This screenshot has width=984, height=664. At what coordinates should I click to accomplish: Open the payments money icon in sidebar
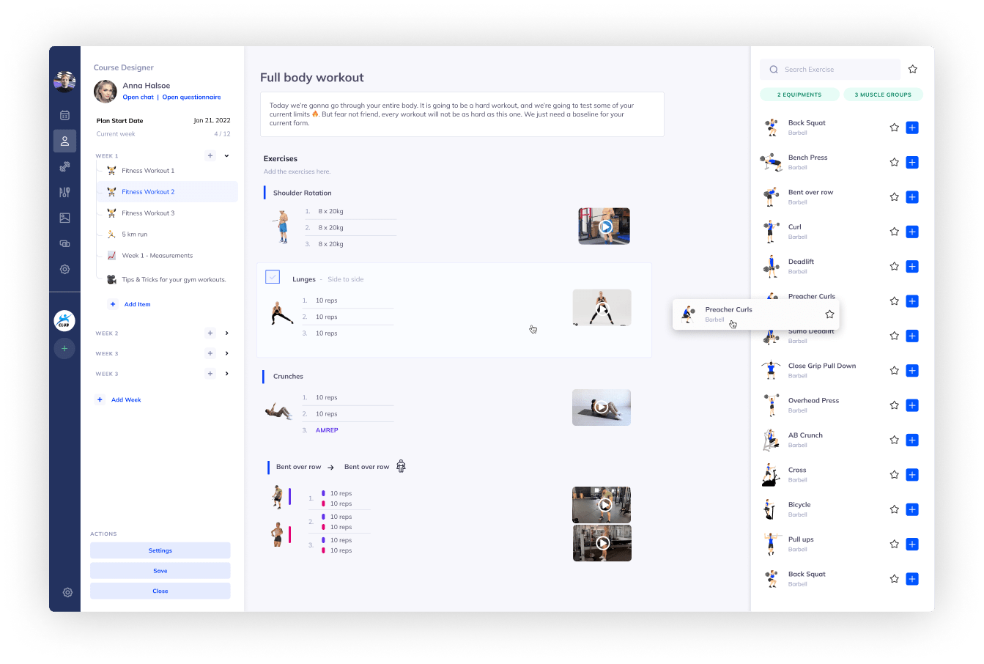[64, 243]
